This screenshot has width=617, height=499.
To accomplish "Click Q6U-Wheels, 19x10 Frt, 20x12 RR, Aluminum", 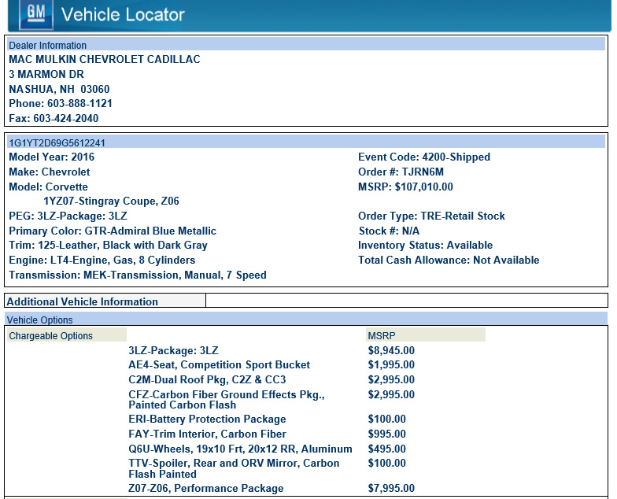I will coord(240,449).
